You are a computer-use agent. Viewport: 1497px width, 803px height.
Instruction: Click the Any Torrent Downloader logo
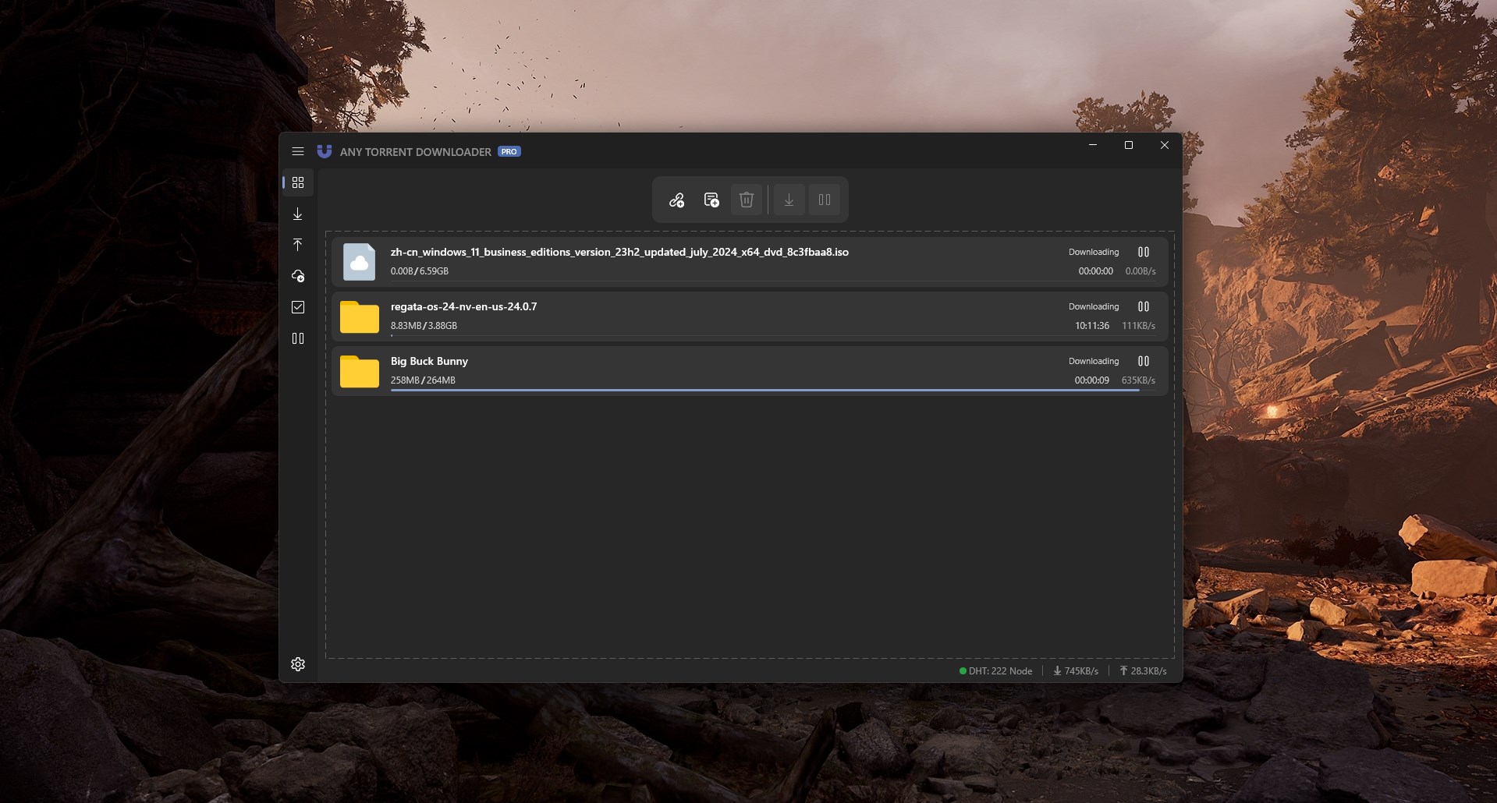tap(325, 151)
